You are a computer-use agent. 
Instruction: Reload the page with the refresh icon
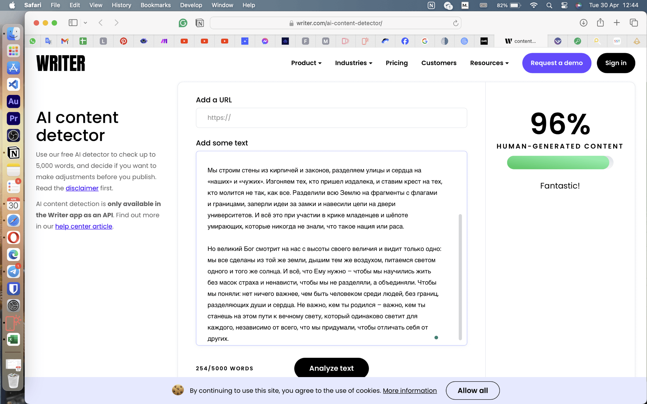point(456,23)
